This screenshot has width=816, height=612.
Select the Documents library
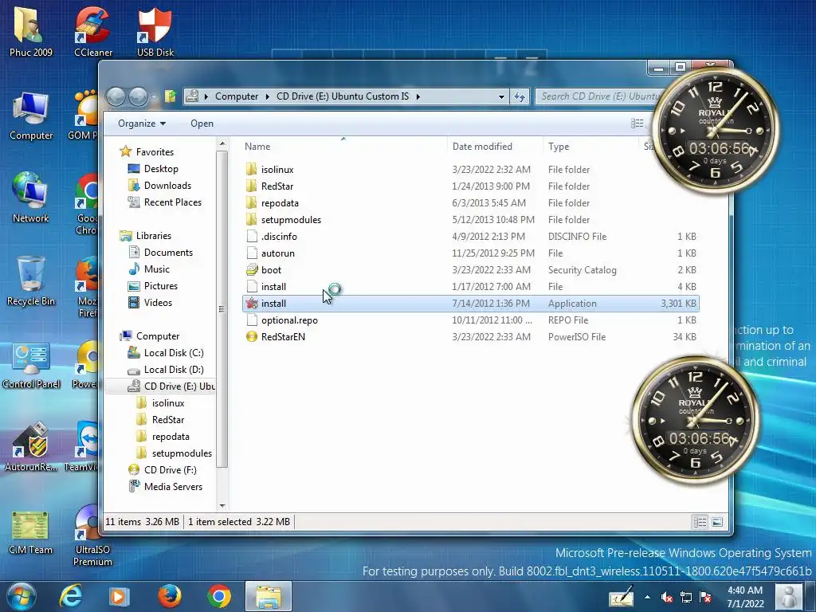click(168, 253)
